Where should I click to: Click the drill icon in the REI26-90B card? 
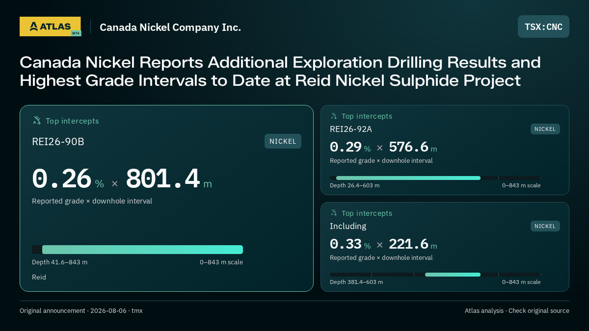(37, 120)
